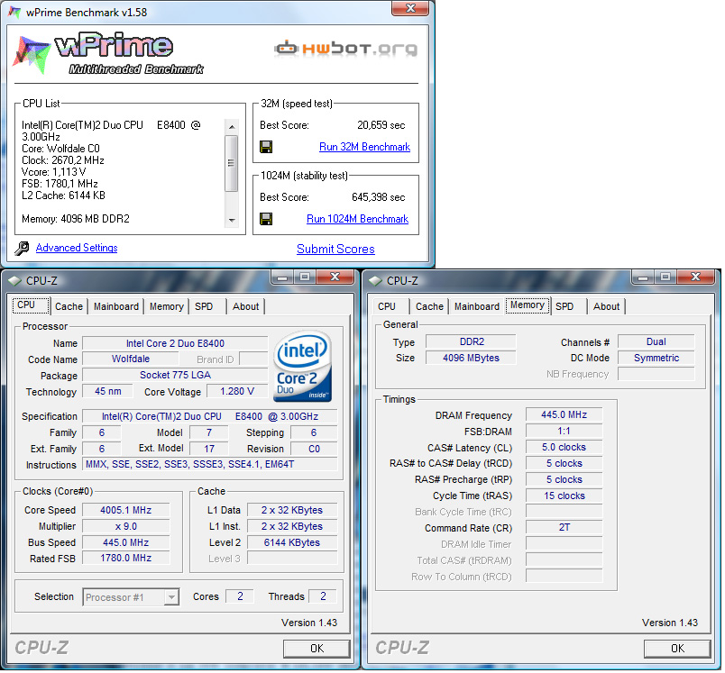Click the Package Socket 775 LGA field

tap(175, 375)
